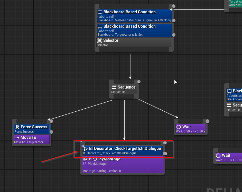Click the BP_PlayMontage task icon

85,159
